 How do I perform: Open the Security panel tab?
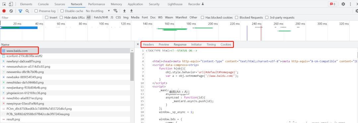[x=154, y=4]
